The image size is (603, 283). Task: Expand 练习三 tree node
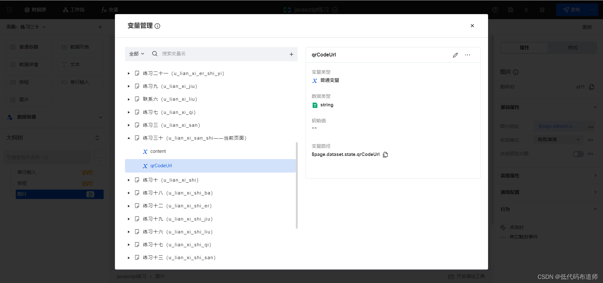(x=129, y=125)
